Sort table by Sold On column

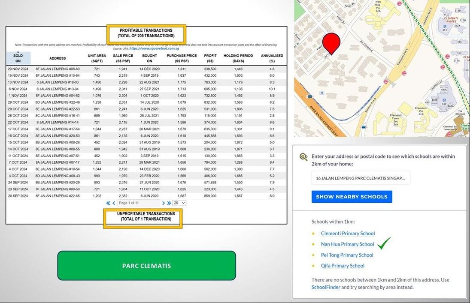point(18,58)
